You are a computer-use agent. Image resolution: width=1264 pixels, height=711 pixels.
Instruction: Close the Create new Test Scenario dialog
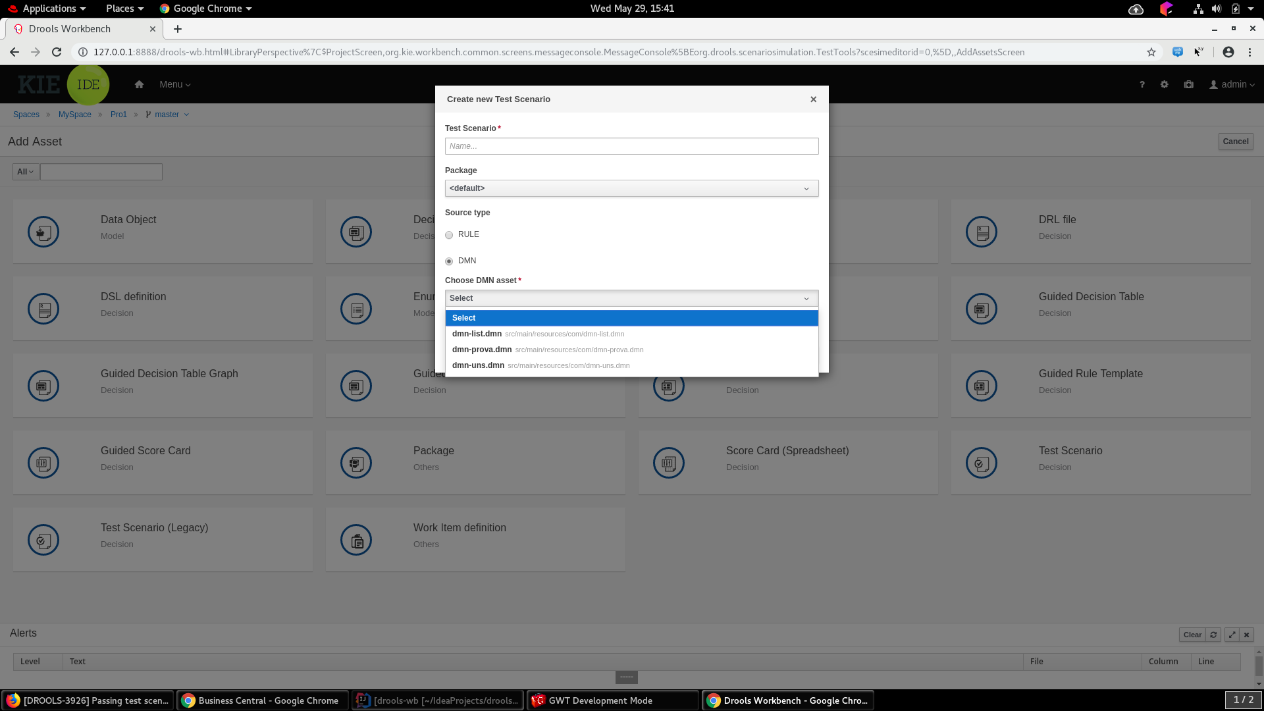pos(813,99)
